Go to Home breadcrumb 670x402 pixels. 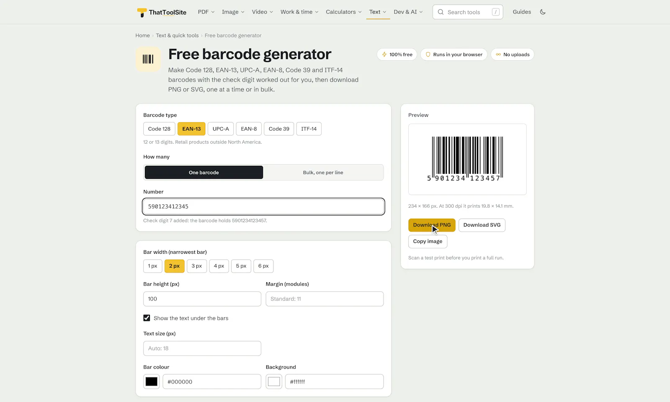point(142,36)
